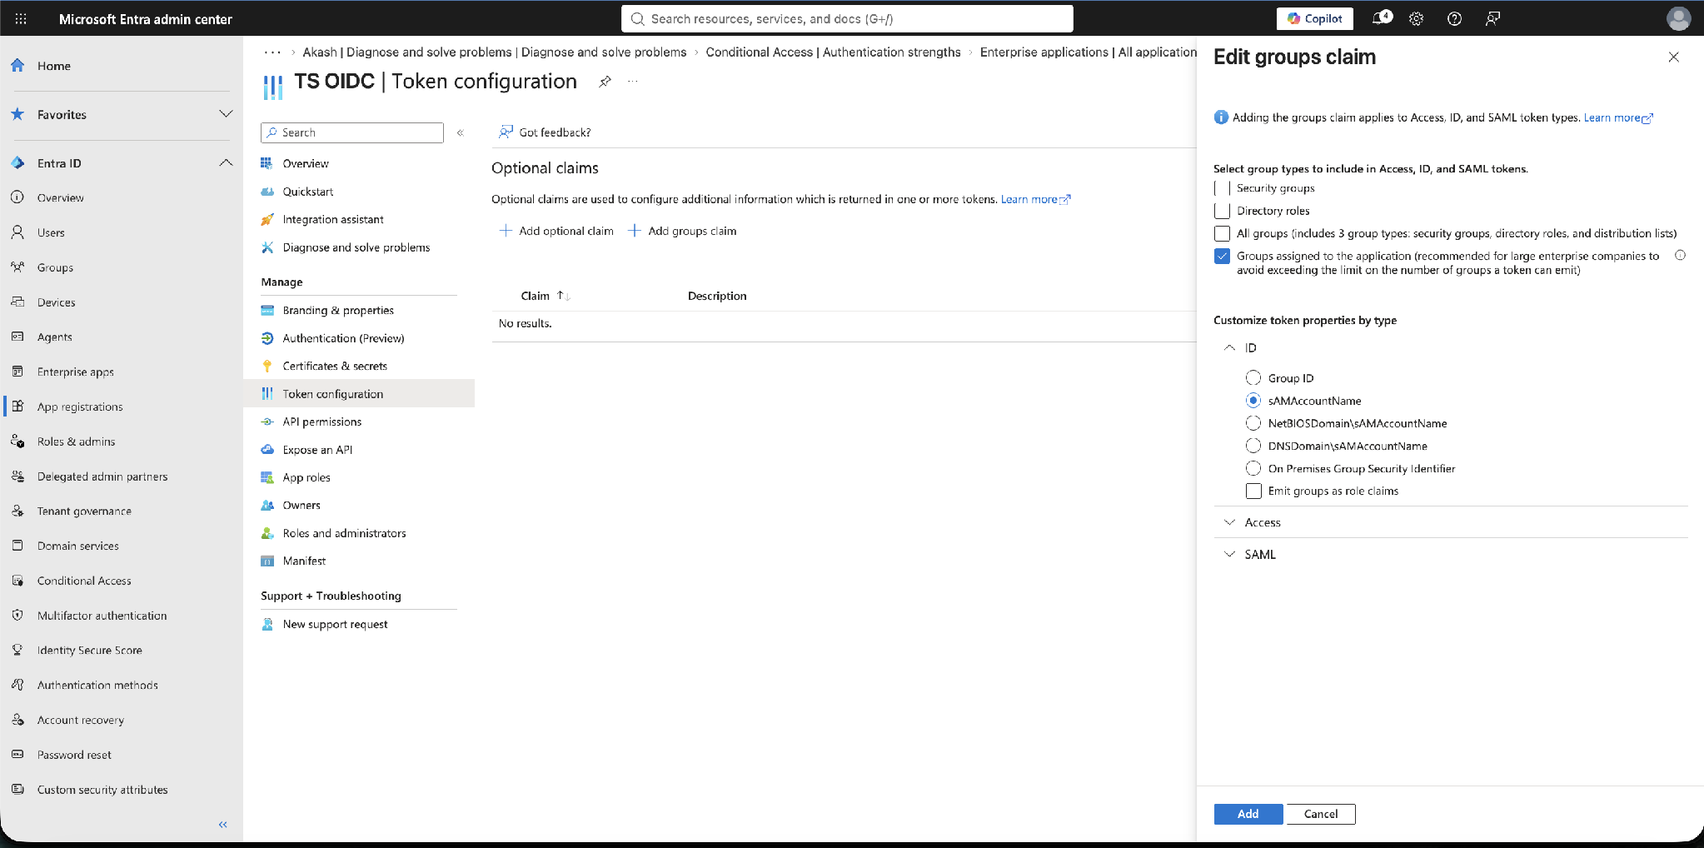Click Add groups claim
The height and width of the screenshot is (848, 1704).
682,231
